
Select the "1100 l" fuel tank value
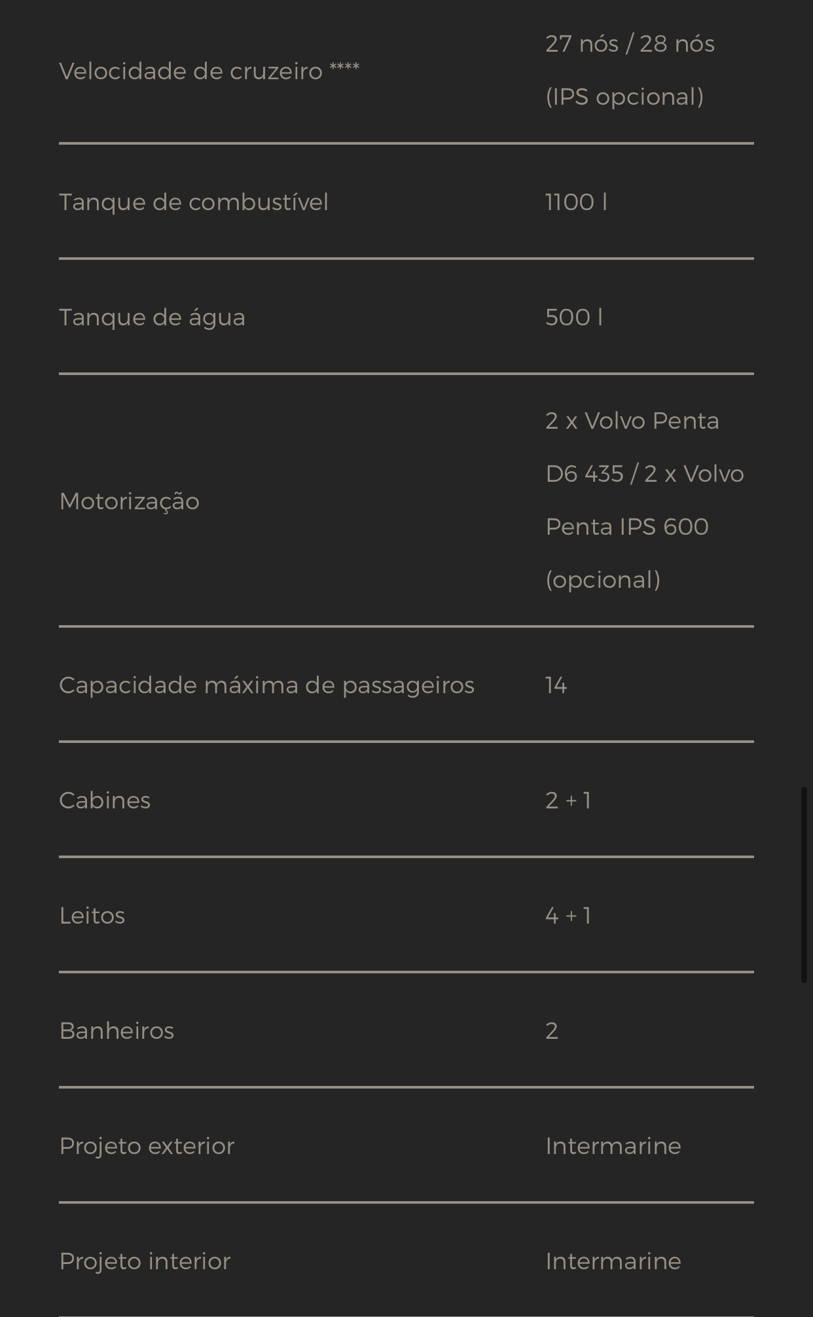point(576,202)
